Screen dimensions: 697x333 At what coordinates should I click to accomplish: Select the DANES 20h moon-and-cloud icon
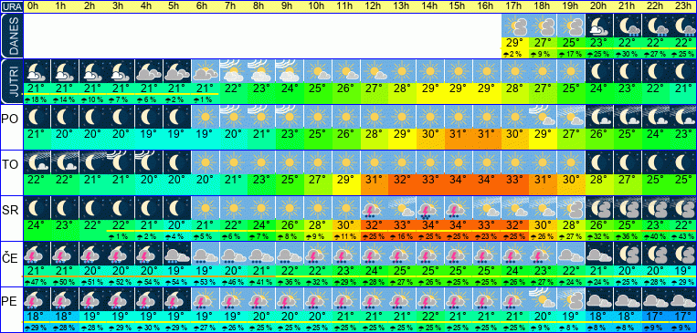599,26
